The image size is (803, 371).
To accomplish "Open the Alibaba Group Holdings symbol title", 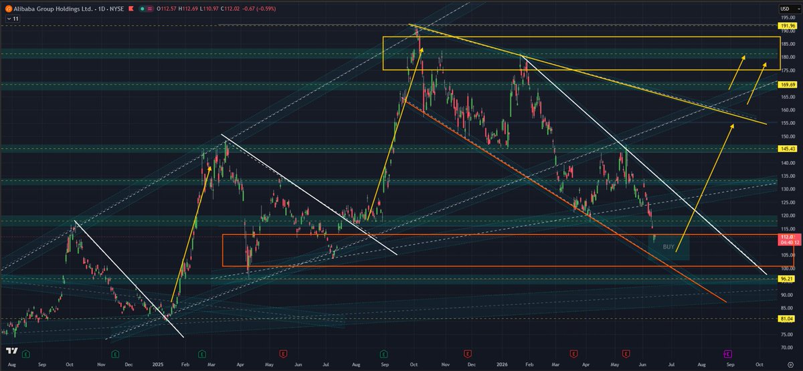I will [68, 9].
